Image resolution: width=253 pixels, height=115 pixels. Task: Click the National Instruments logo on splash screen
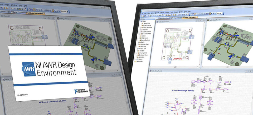point(81,91)
